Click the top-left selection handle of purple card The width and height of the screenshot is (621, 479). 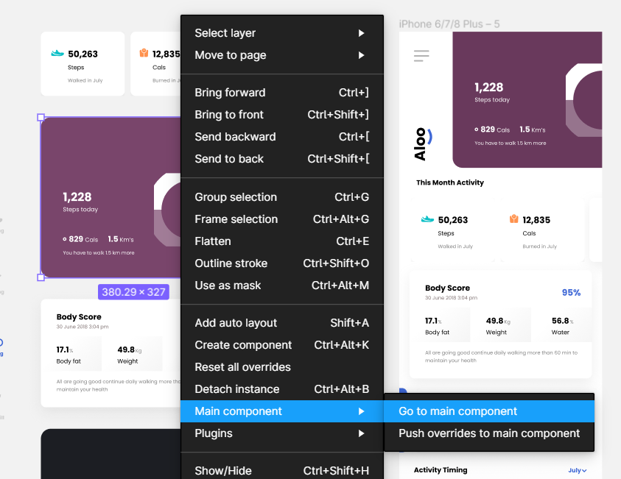pyautogui.click(x=41, y=118)
